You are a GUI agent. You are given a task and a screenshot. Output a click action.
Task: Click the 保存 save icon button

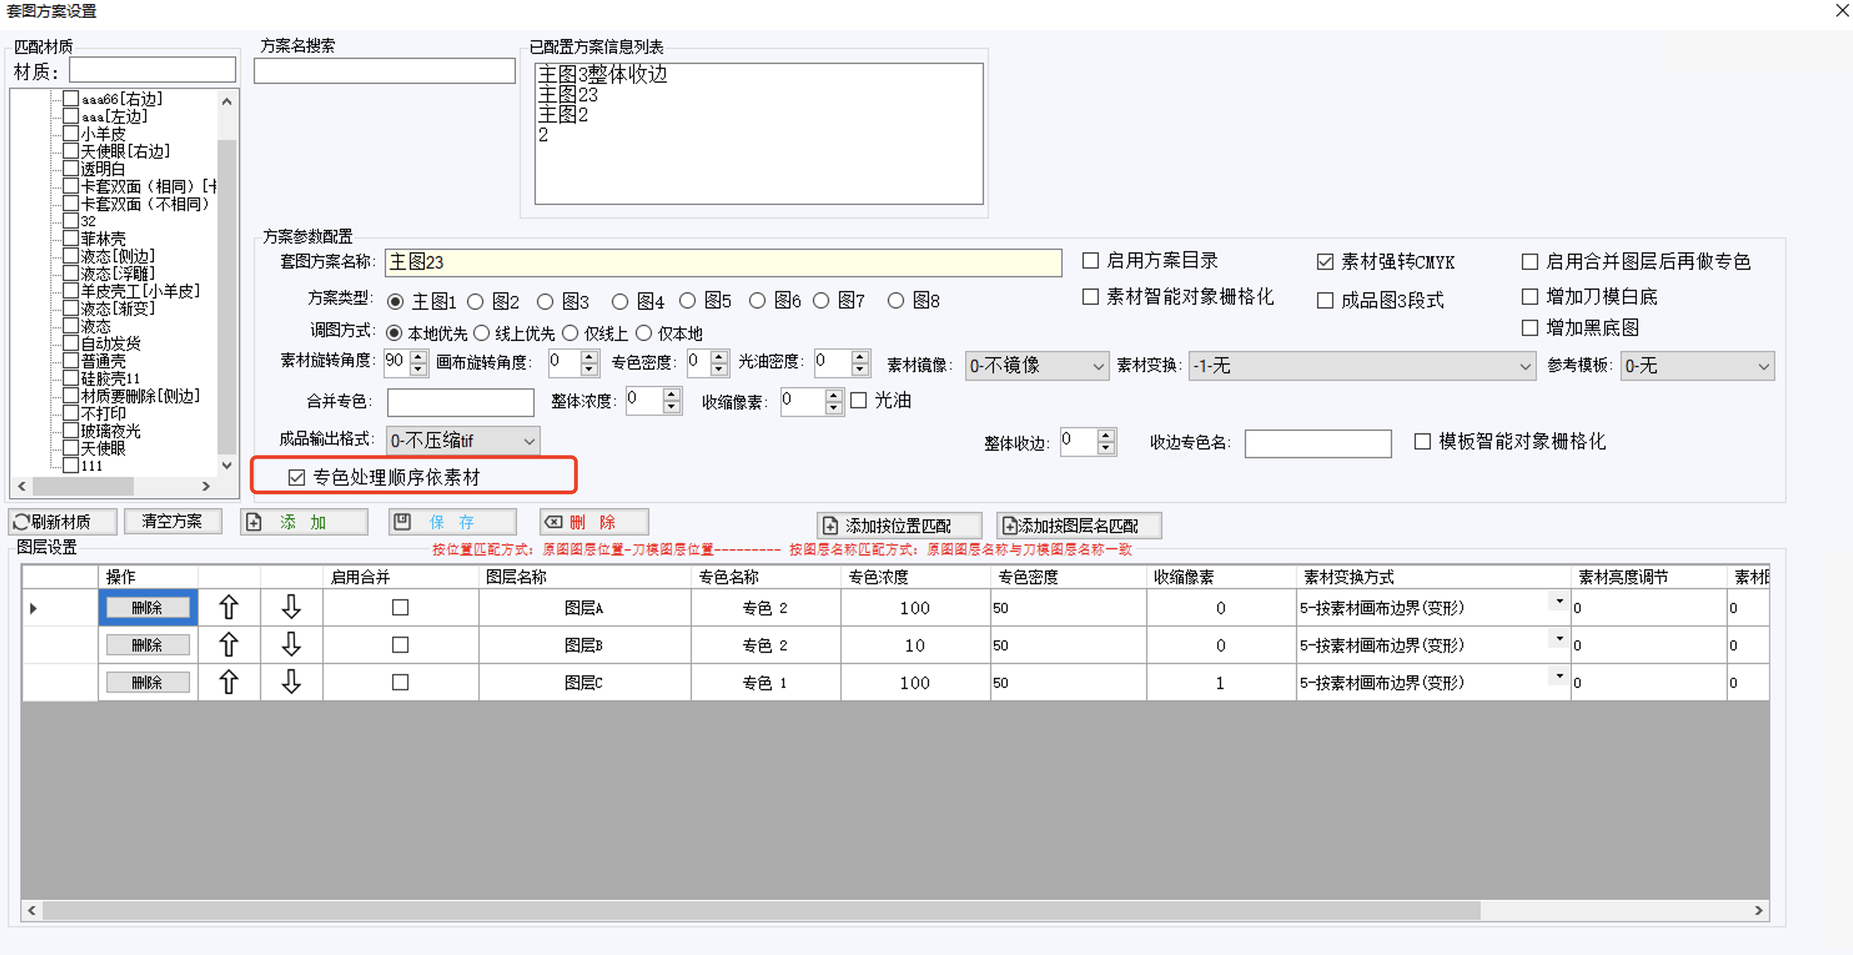point(452,522)
